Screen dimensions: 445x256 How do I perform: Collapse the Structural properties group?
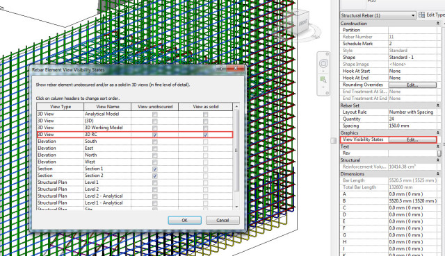437,160
